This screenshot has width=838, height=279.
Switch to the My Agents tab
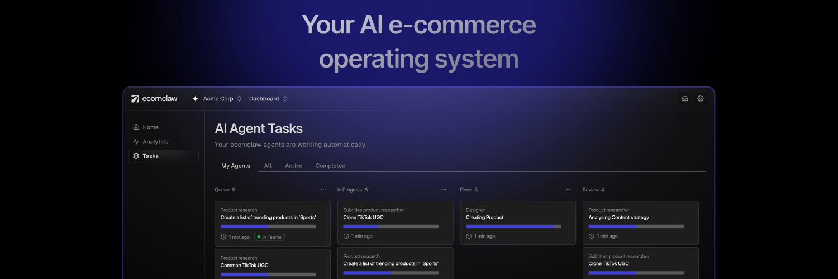coord(236,166)
